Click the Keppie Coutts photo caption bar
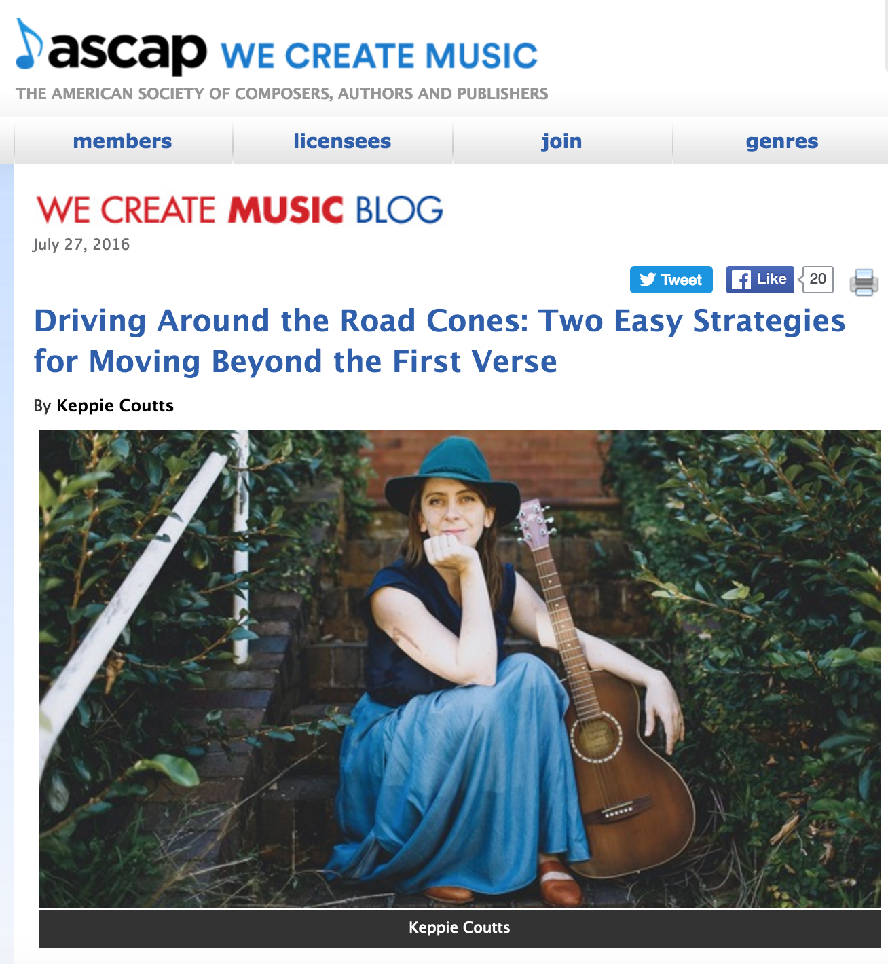The width and height of the screenshot is (888, 964). pos(460,928)
